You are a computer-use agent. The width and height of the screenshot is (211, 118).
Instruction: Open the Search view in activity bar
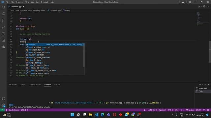pos(3,14)
